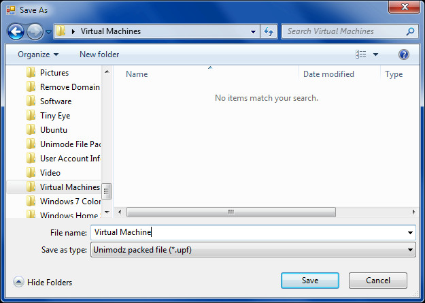This screenshot has width=425, height=303.
Task: Click the Refresh button in address bar
Action: click(269, 31)
